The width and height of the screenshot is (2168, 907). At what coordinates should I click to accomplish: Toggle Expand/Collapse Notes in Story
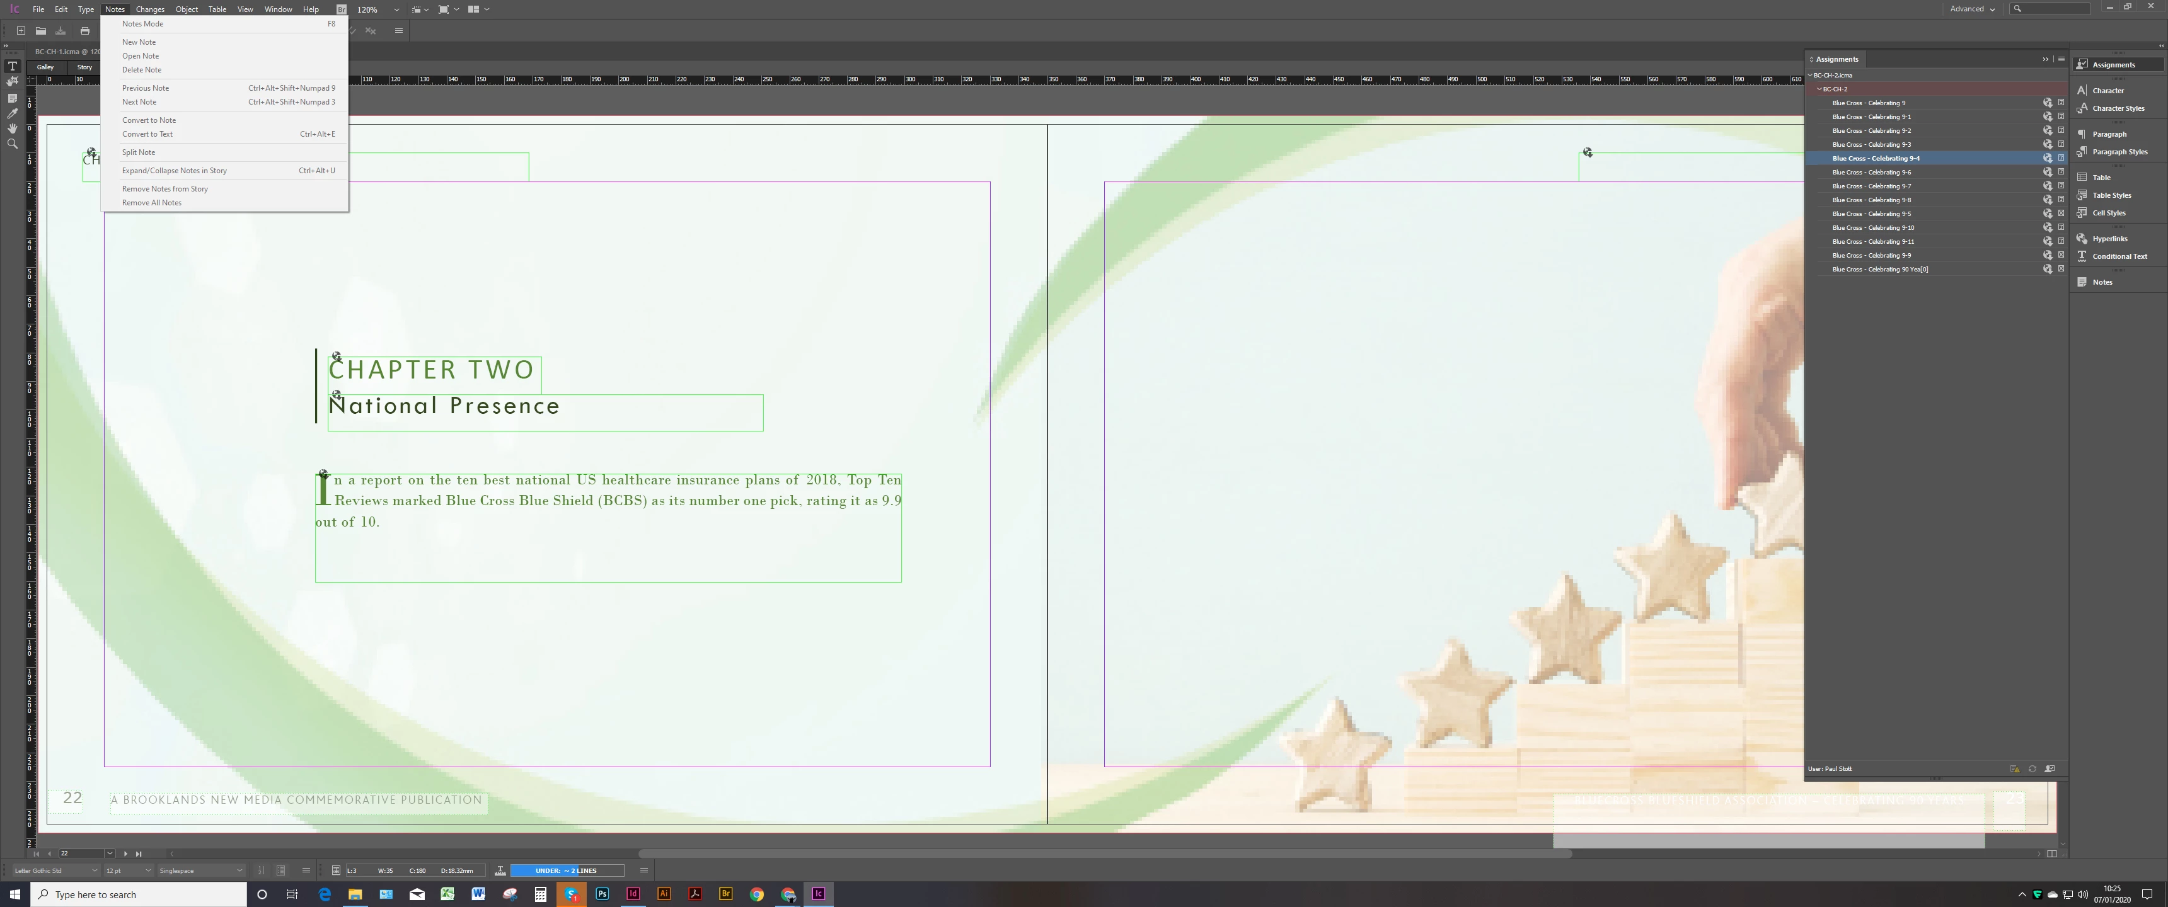click(174, 171)
